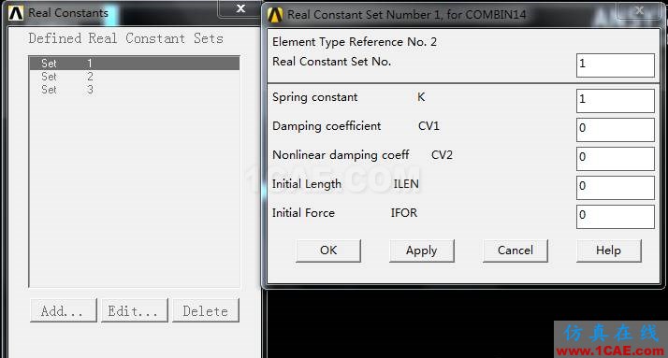This screenshot has height=358, width=668.
Task: Click the Add... button
Action: coord(64,310)
